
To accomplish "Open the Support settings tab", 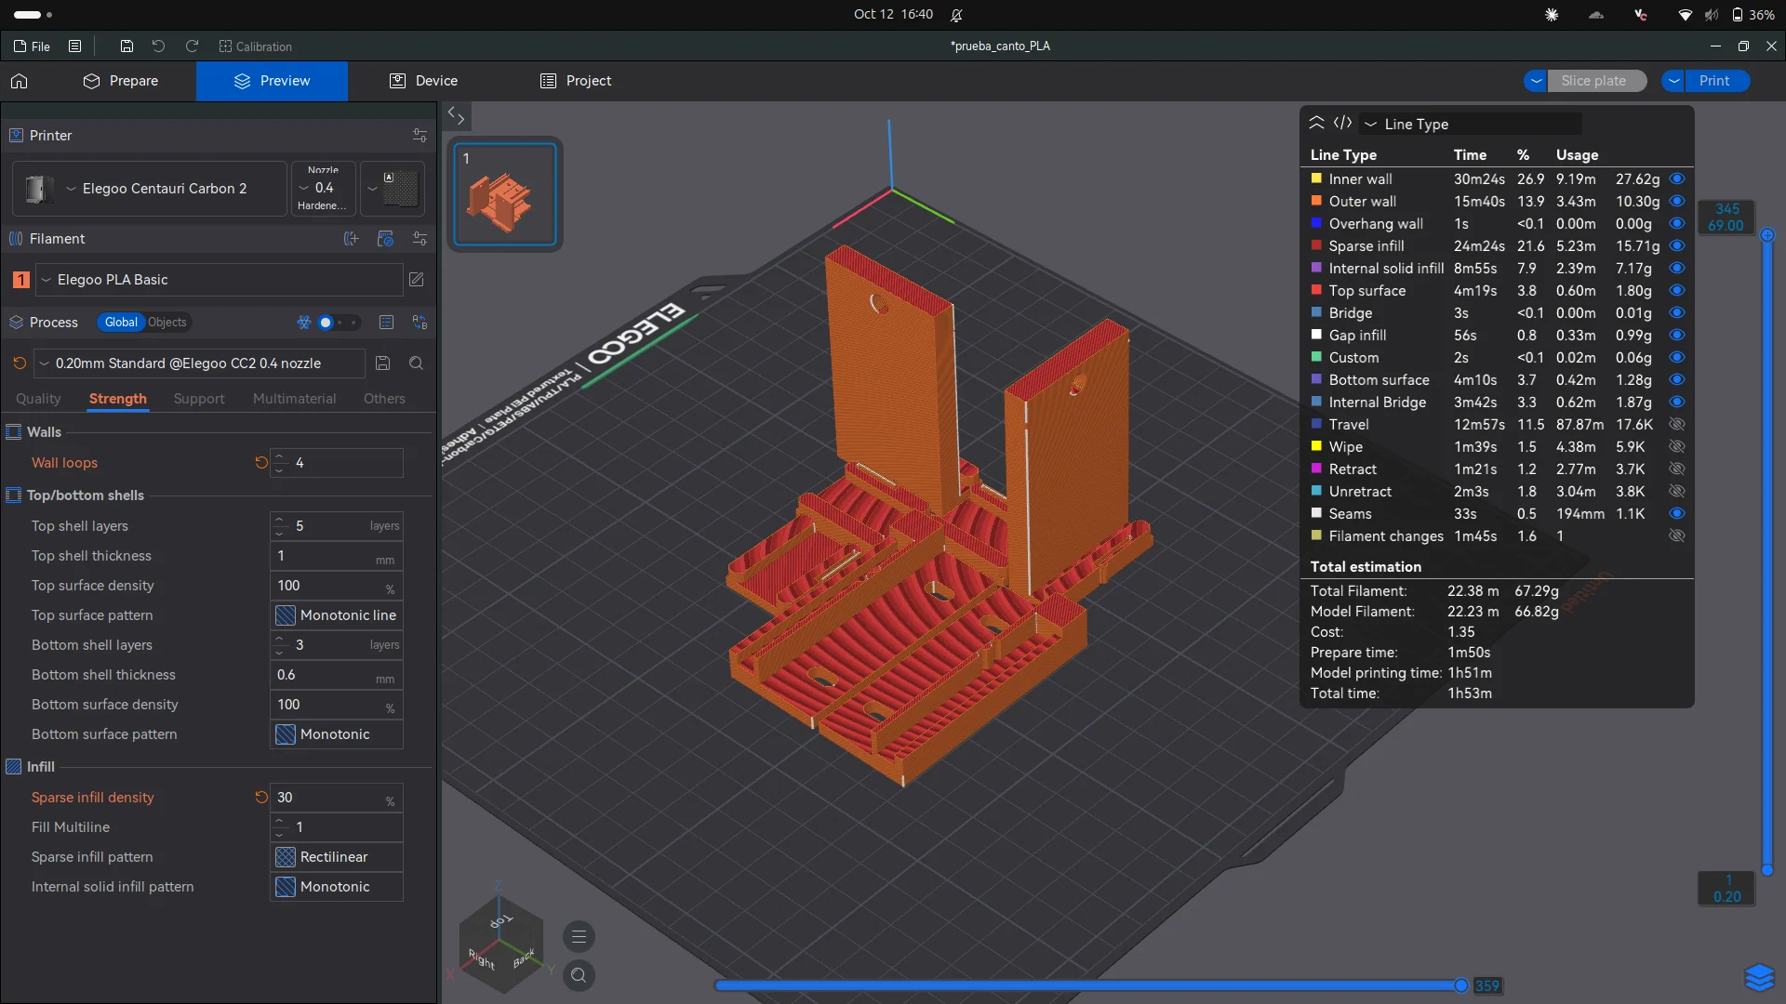I will pos(199,399).
